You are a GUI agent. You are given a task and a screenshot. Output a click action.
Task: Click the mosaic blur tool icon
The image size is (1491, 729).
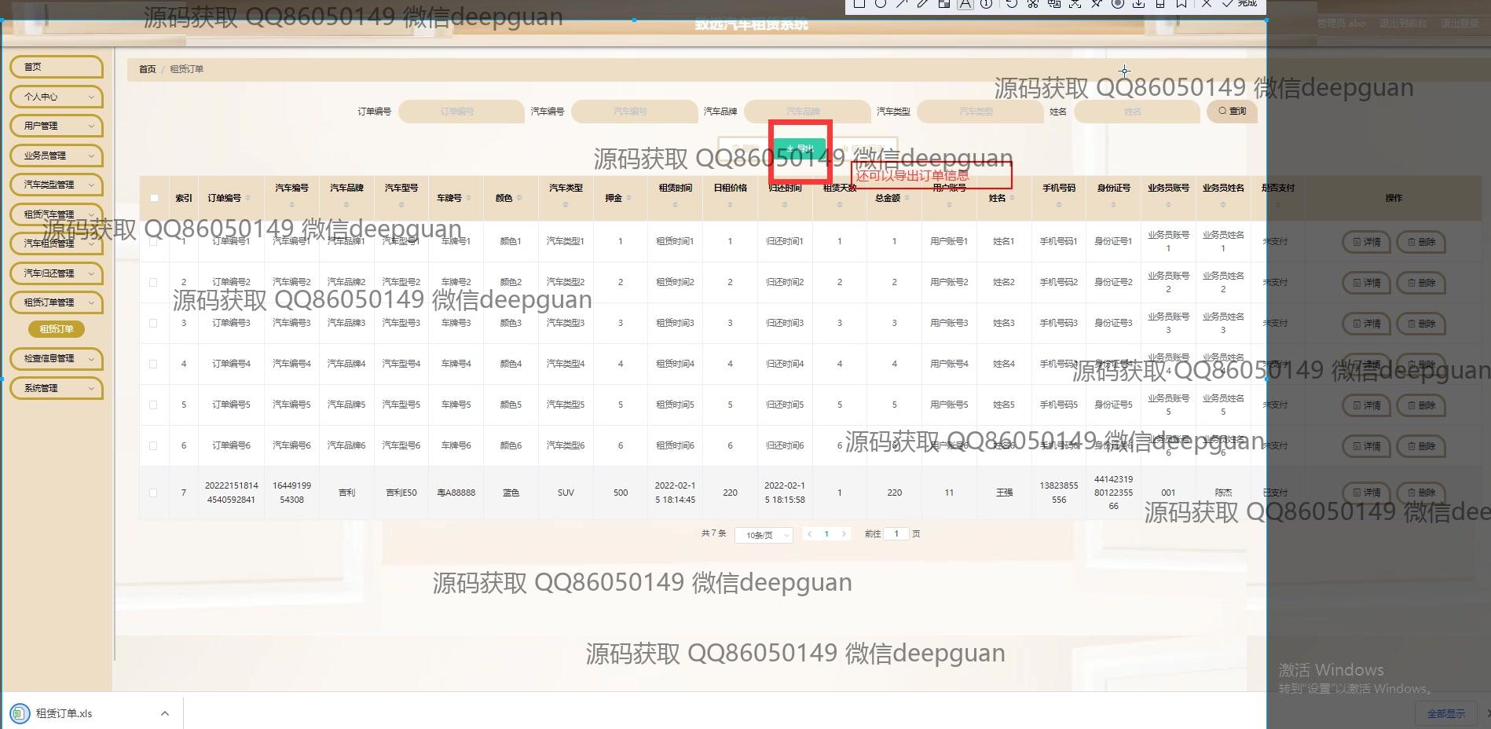[944, 4]
